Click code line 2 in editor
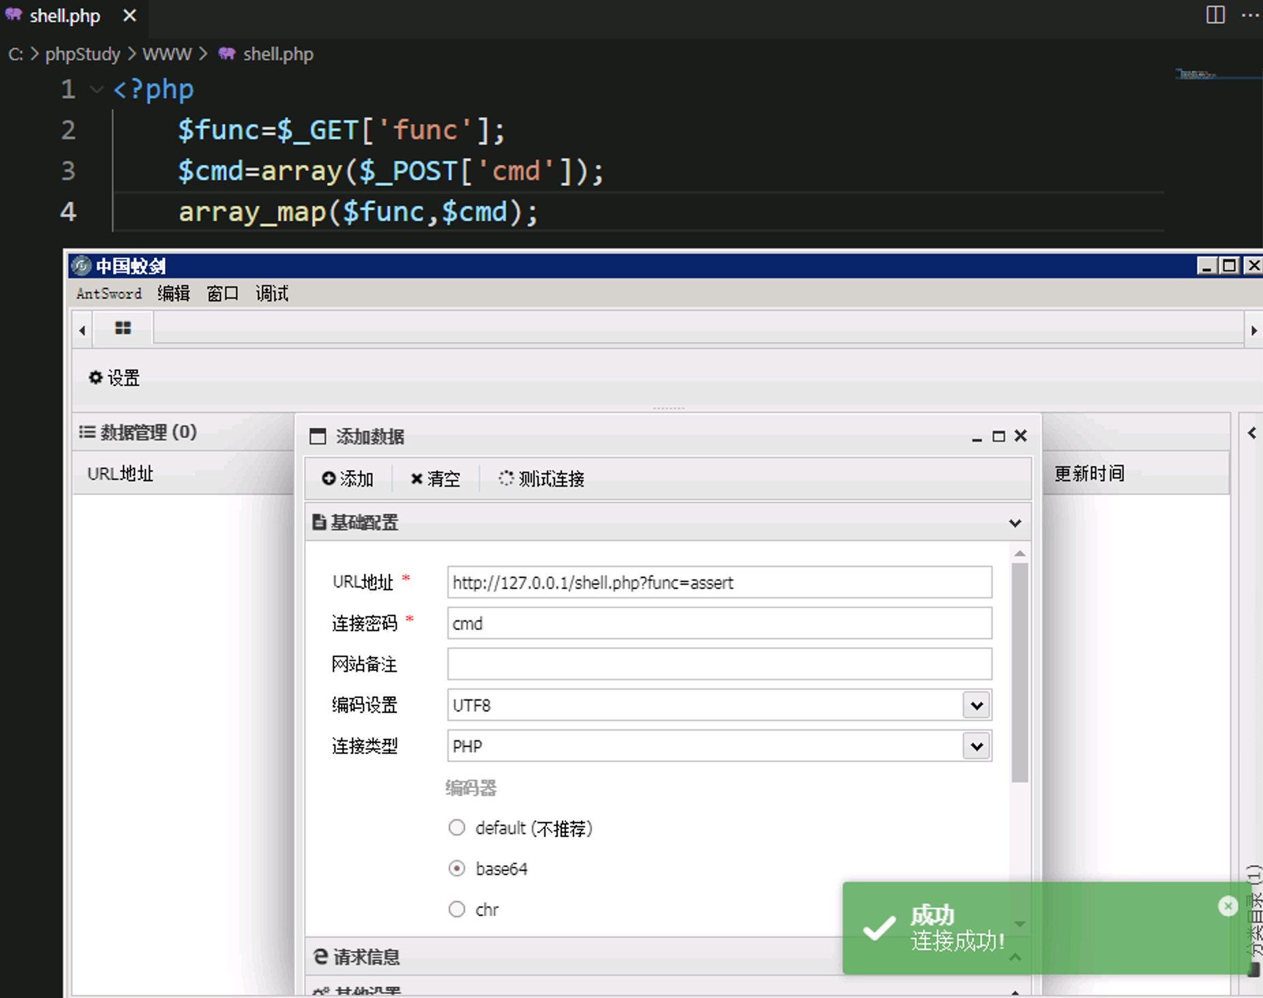Viewport: 1263px width, 998px height. coord(341,130)
